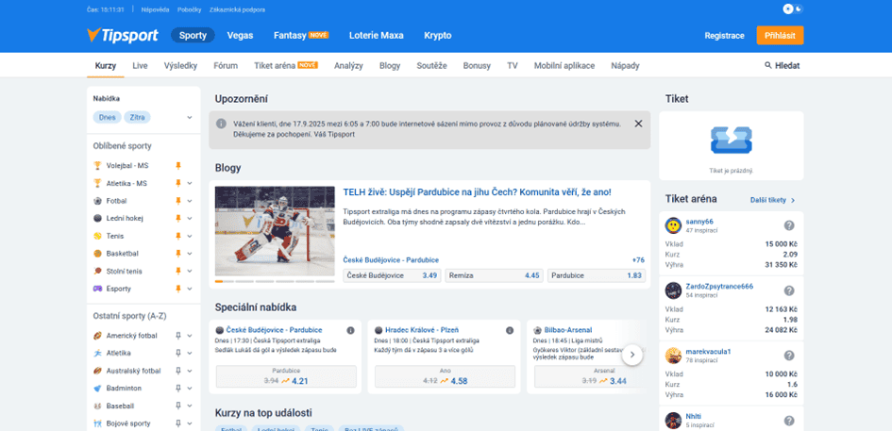Open the goalie blog thumbnail image
The height and width of the screenshot is (431, 892).
click(x=275, y=231)
